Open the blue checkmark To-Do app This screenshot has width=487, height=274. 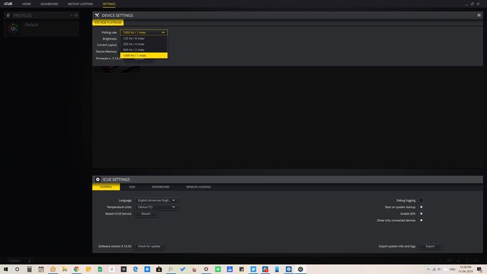(x=183, y=269)
